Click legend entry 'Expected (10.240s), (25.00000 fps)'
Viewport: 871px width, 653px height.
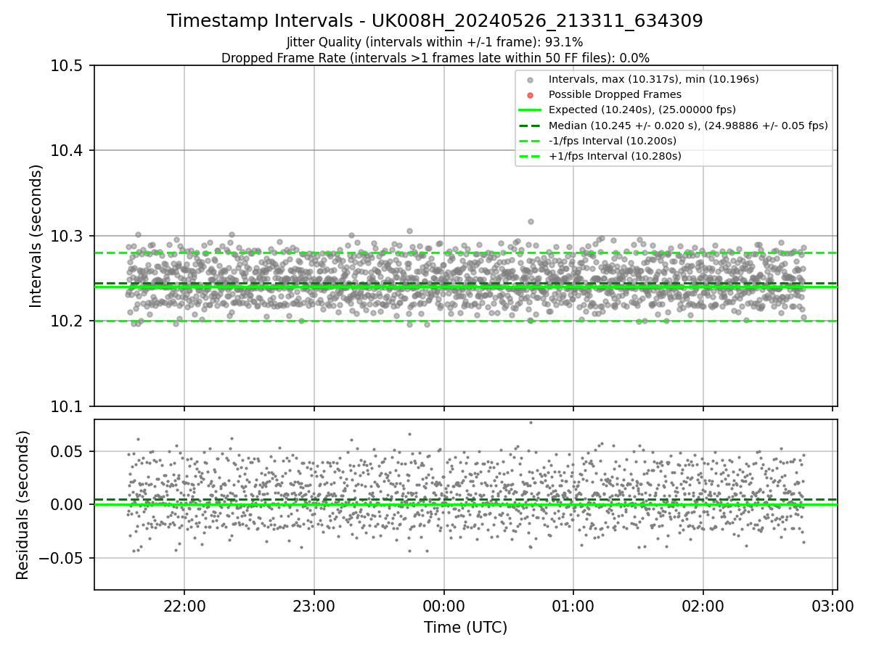tap(642, 110)
